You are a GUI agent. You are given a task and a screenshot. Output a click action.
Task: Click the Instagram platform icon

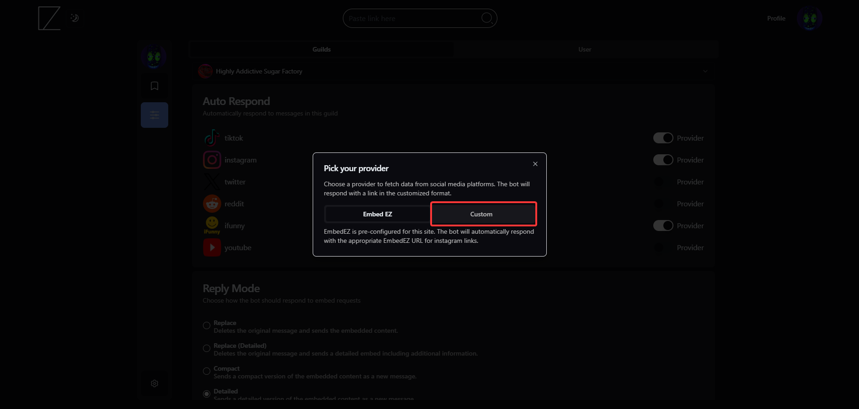tap(212, 160)
